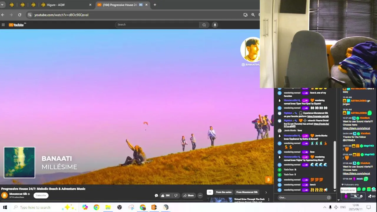Screen dimensions: 377x212
Task: Show more filter chips with the arrow
Action: 266,192
